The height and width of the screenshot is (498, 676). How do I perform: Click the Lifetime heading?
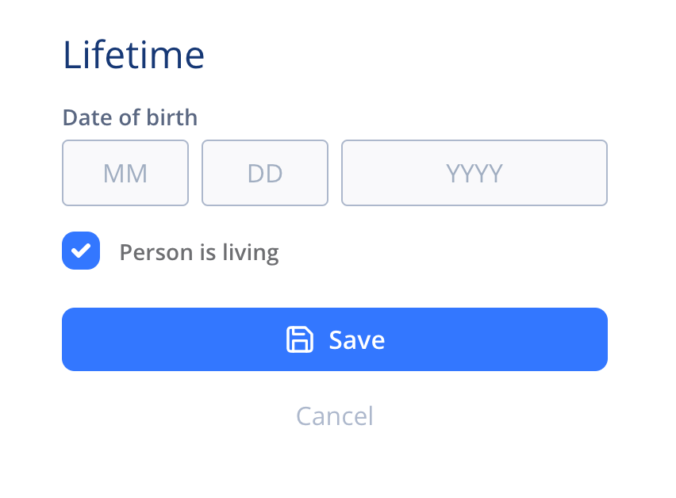pos(133,54)
